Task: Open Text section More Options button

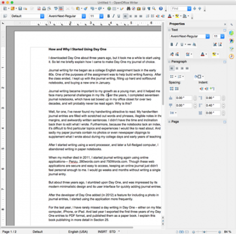Action: click(x=225, y=30)
